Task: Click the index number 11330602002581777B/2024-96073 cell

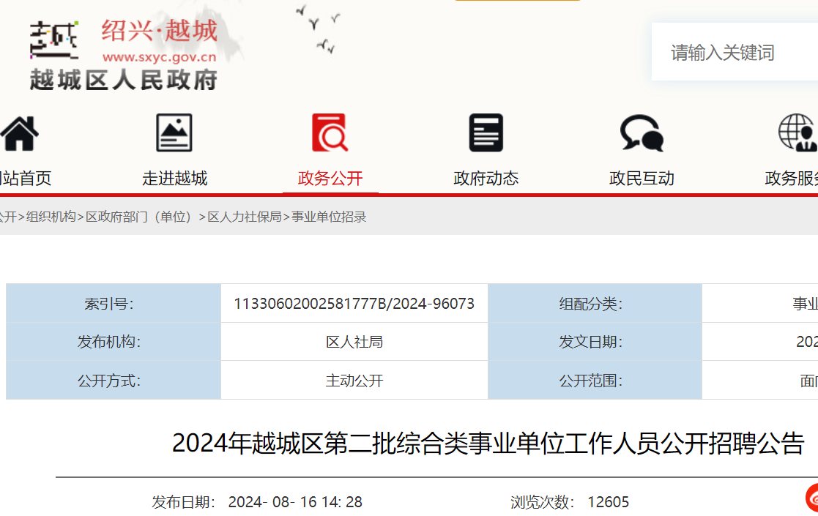Action: pyautogui.click(x=354, y=304)
